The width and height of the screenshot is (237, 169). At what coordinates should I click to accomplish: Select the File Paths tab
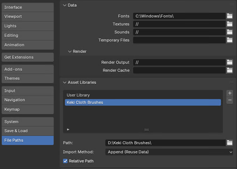(x=28, y=140)
